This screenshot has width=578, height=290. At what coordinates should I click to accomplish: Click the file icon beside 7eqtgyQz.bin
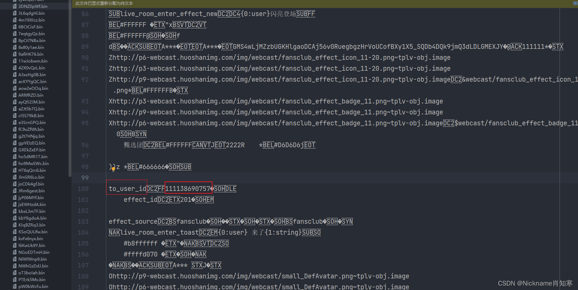[15, 33]
